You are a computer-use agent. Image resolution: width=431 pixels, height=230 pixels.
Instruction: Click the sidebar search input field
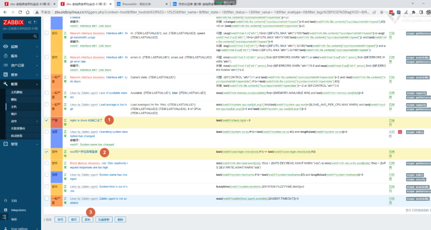(x=20, y=36)
